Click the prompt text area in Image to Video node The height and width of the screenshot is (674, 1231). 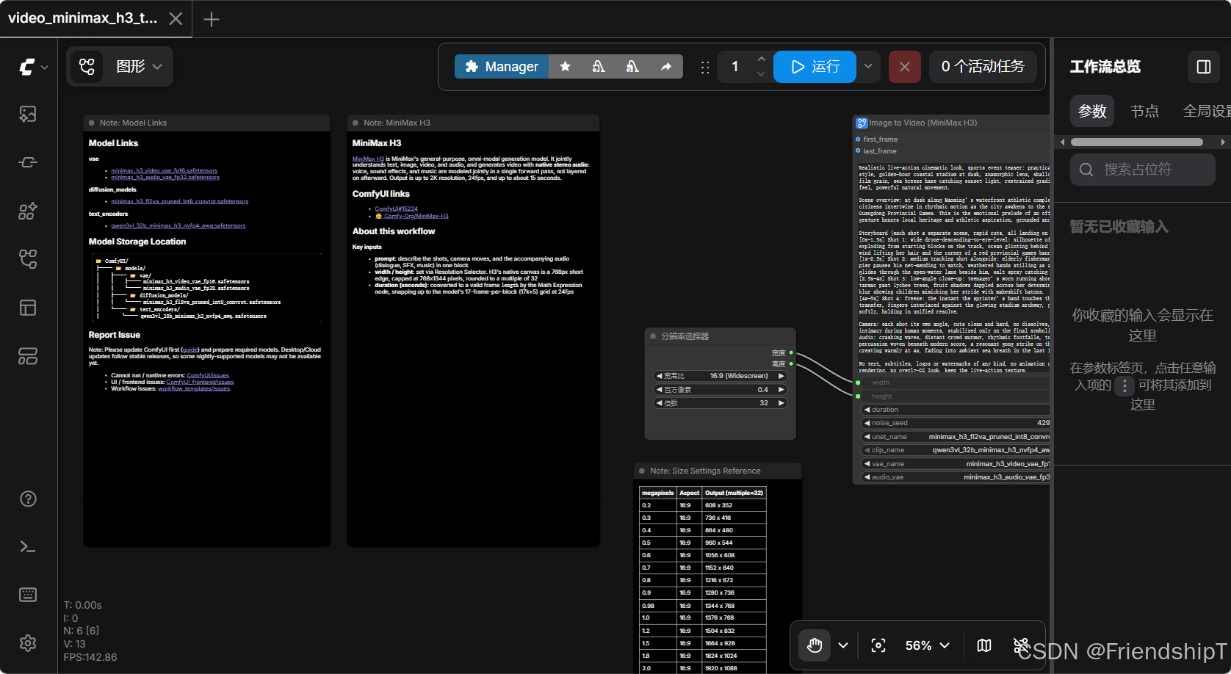954,269
